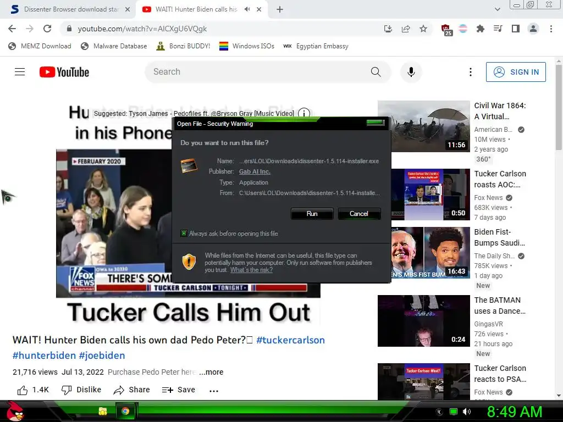Open the Gab AI Inc. publisher link
Screen dimensions: 563x422
point(255,171)
